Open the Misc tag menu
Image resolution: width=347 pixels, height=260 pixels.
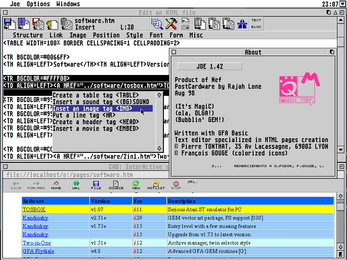(x=196, y=35)
